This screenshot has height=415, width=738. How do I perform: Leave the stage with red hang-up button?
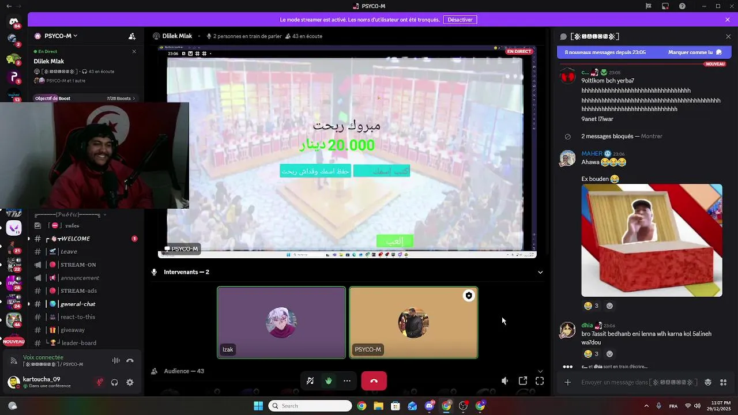coord(374,380)
